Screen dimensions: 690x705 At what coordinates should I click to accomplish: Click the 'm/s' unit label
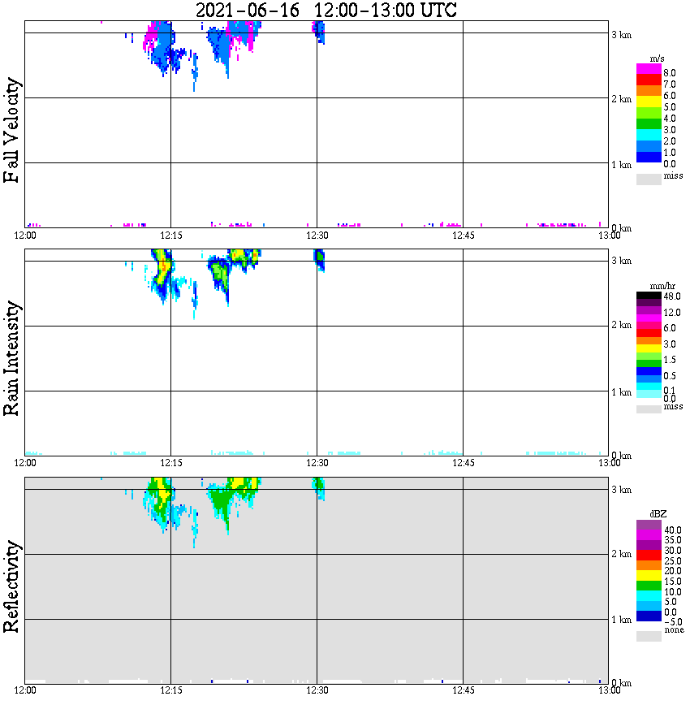point(657,59)
